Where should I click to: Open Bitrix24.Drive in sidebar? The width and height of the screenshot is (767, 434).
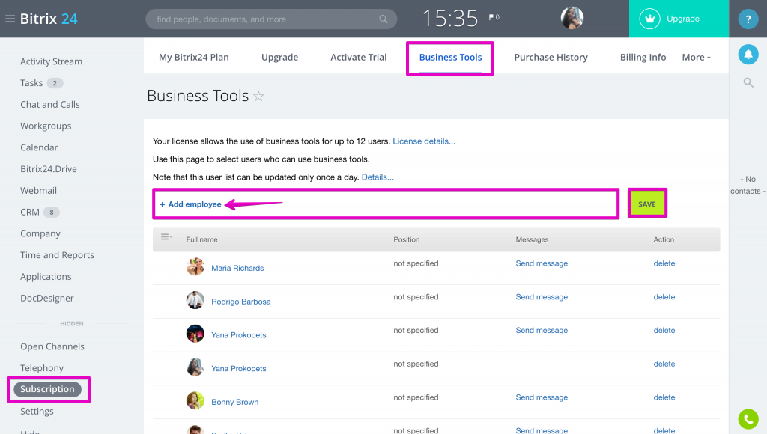tap(49, 169)
